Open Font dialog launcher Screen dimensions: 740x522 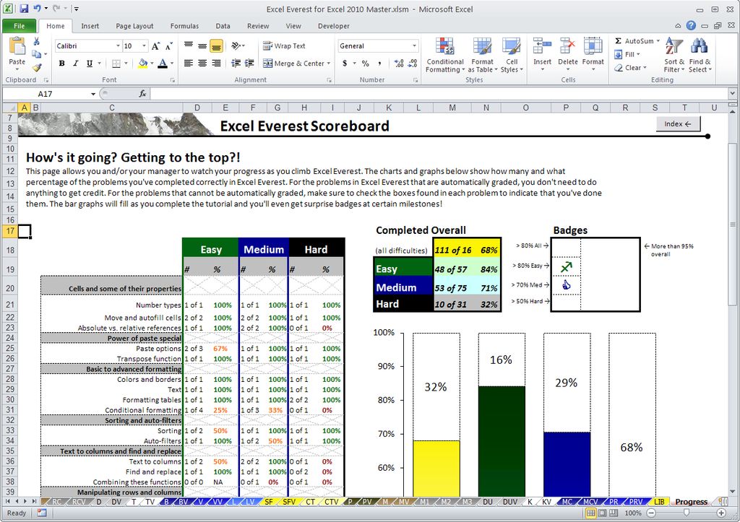173,80
